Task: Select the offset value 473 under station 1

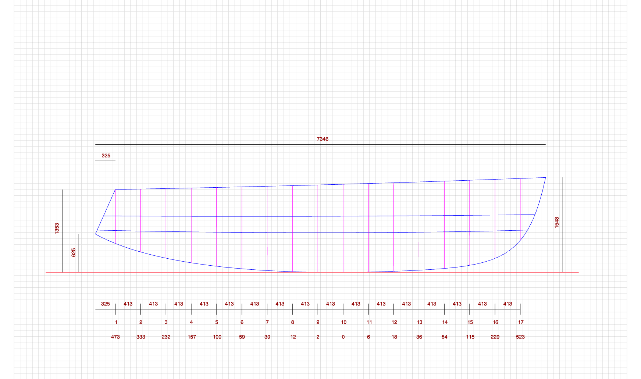Action: click(x=115, y=336)
